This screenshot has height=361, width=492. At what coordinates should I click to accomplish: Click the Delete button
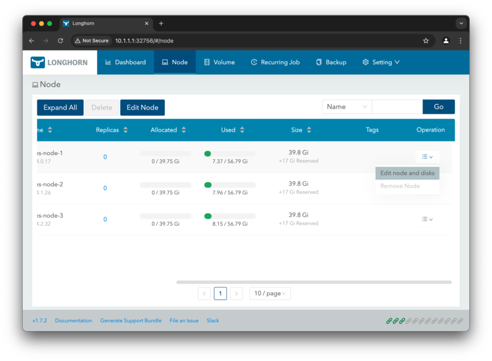[101, 108]
